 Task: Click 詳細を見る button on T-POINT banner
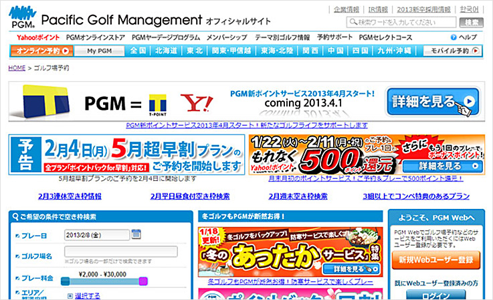(x=433, y=101)
